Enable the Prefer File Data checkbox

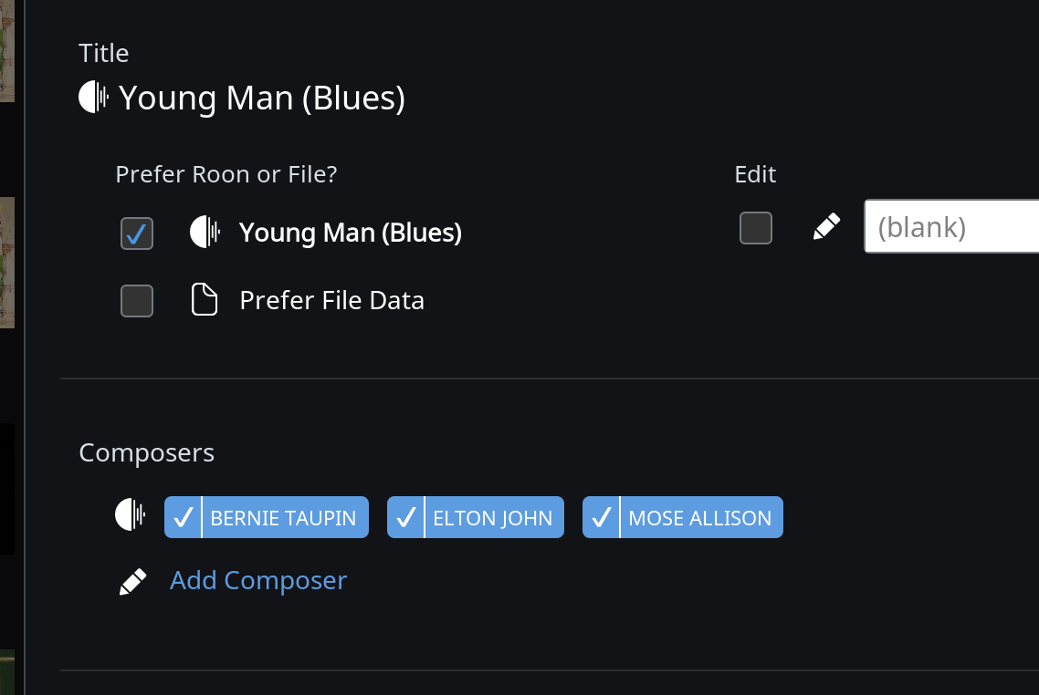137,301
